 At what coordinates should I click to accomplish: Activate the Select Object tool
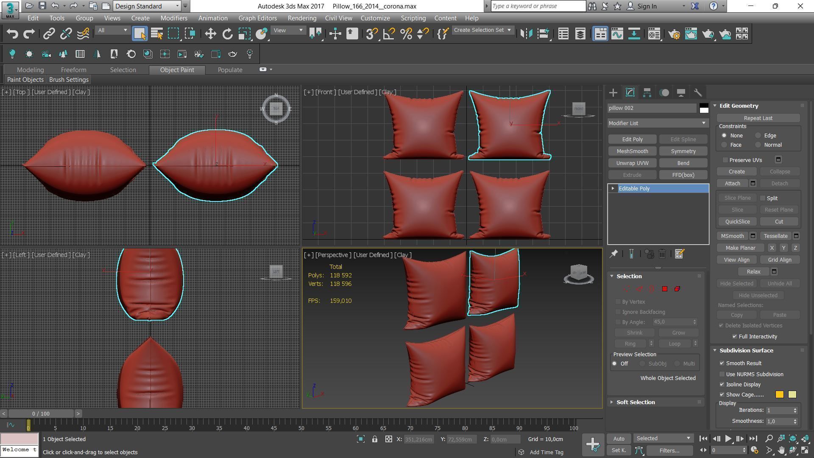pos(139,34)
